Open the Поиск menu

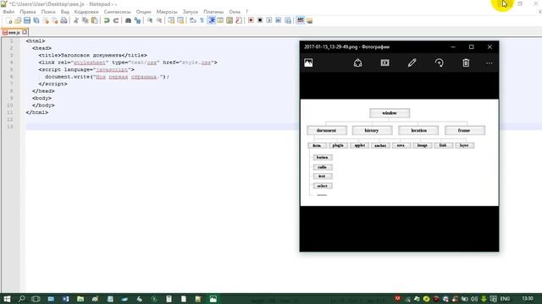[48, 12]
